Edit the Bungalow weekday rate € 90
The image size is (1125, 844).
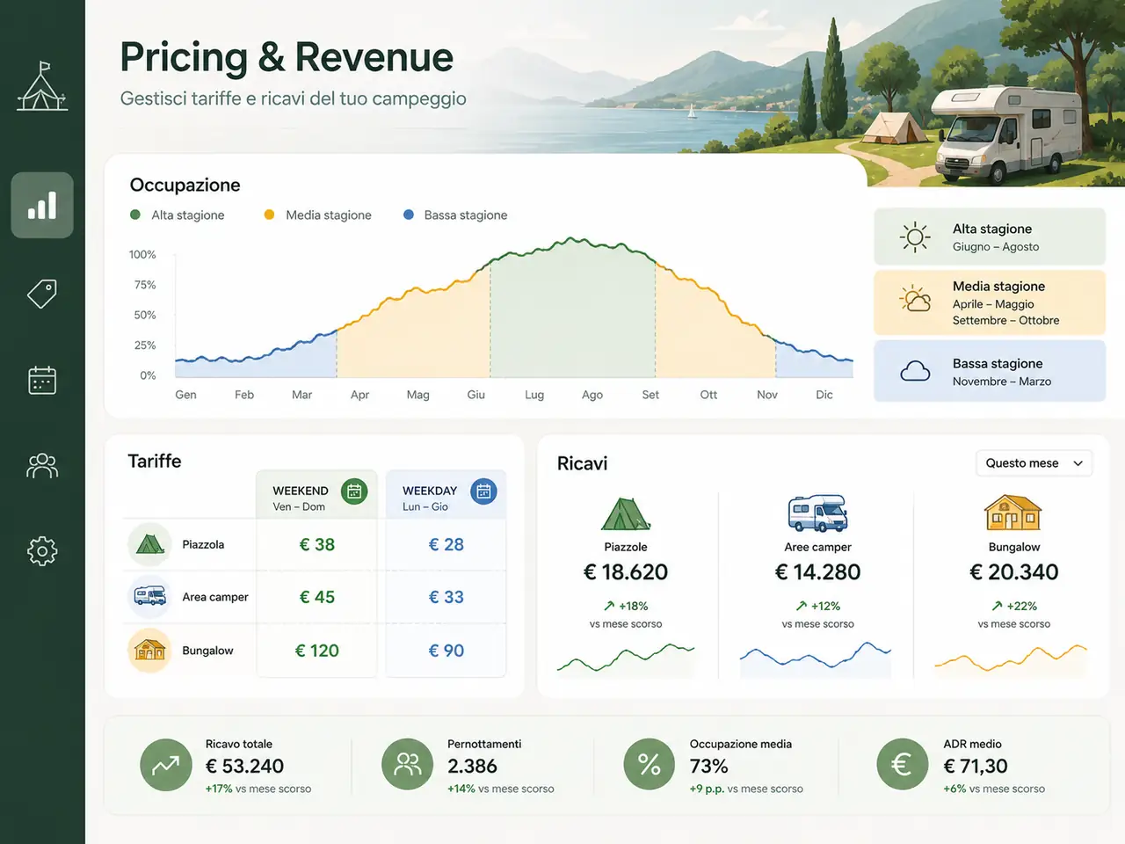446,651
